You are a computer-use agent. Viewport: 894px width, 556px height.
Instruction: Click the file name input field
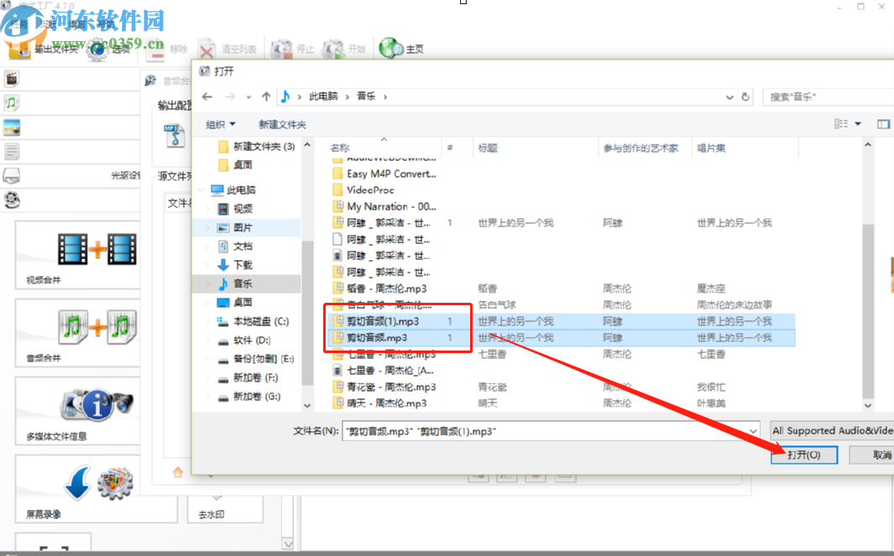click(x=545, y=431)
